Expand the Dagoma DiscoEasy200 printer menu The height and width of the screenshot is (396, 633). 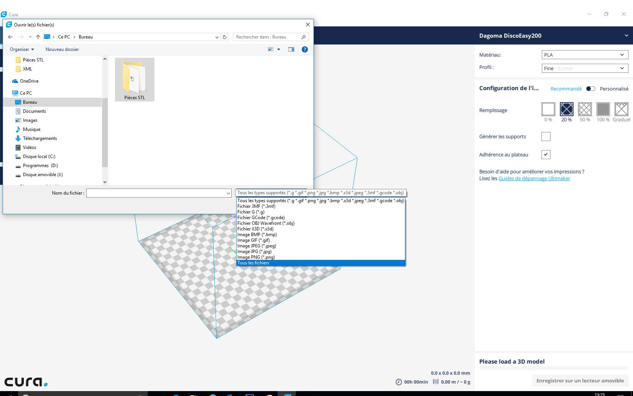[626, 35]
